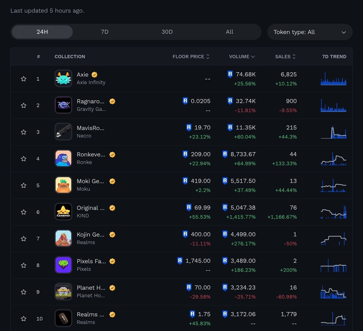Open the Token type dropdown
This screenshot has width=363, height=331.
(310, 32)
